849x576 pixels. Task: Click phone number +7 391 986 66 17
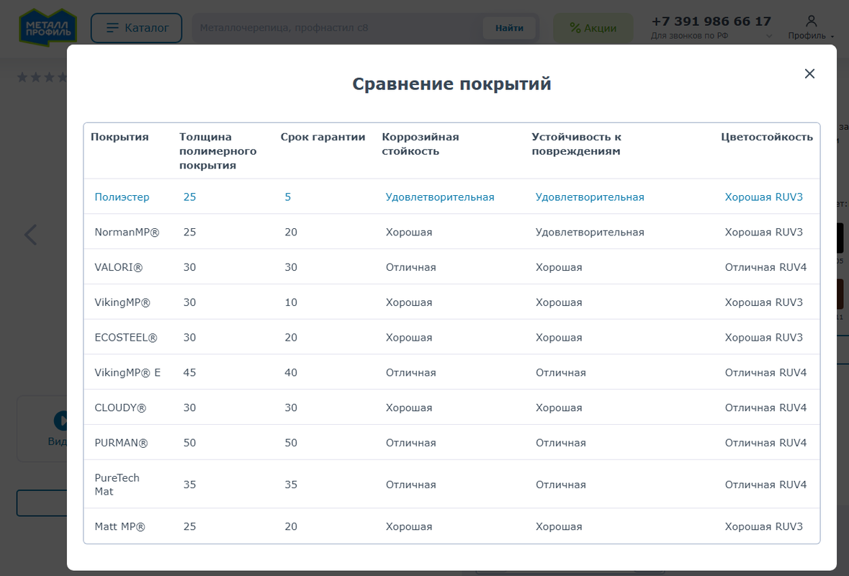click(711, 21)
